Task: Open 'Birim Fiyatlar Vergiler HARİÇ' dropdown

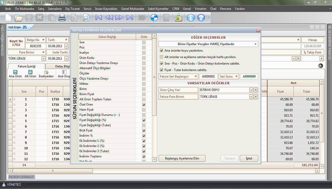Action: coord(256,44)
